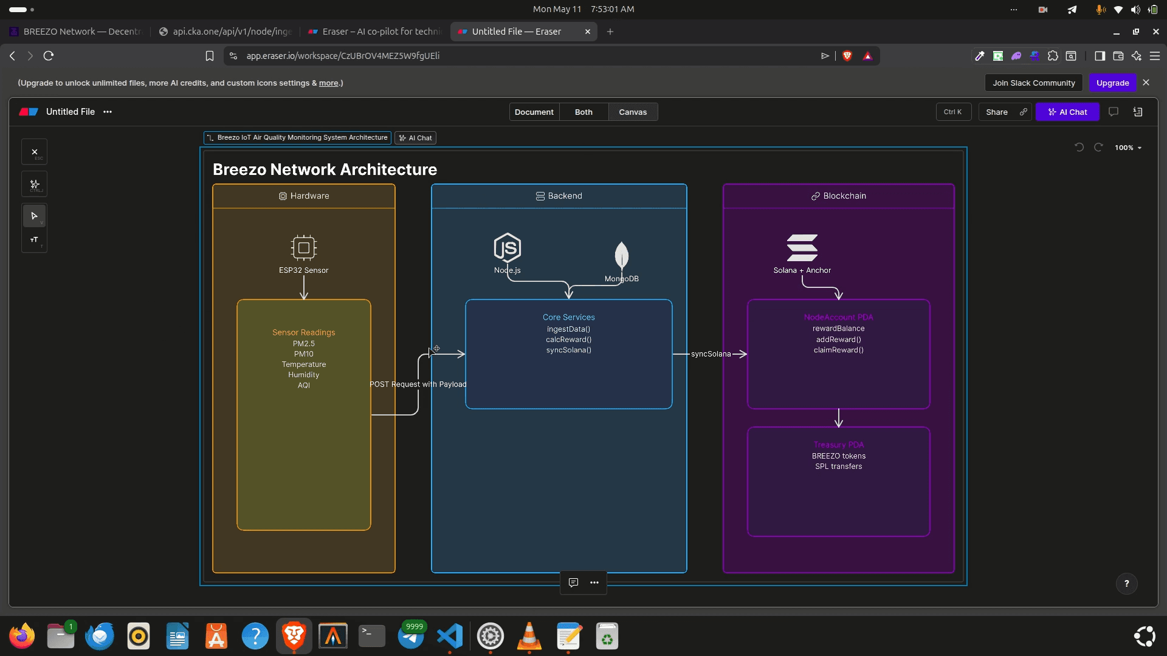Exit the diagram editor with the ESC button

click(x=35, y=152)
